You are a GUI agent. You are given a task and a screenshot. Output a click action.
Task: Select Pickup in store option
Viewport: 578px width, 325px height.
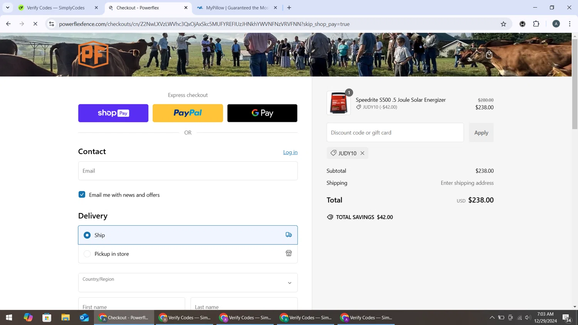click(188, 254)
